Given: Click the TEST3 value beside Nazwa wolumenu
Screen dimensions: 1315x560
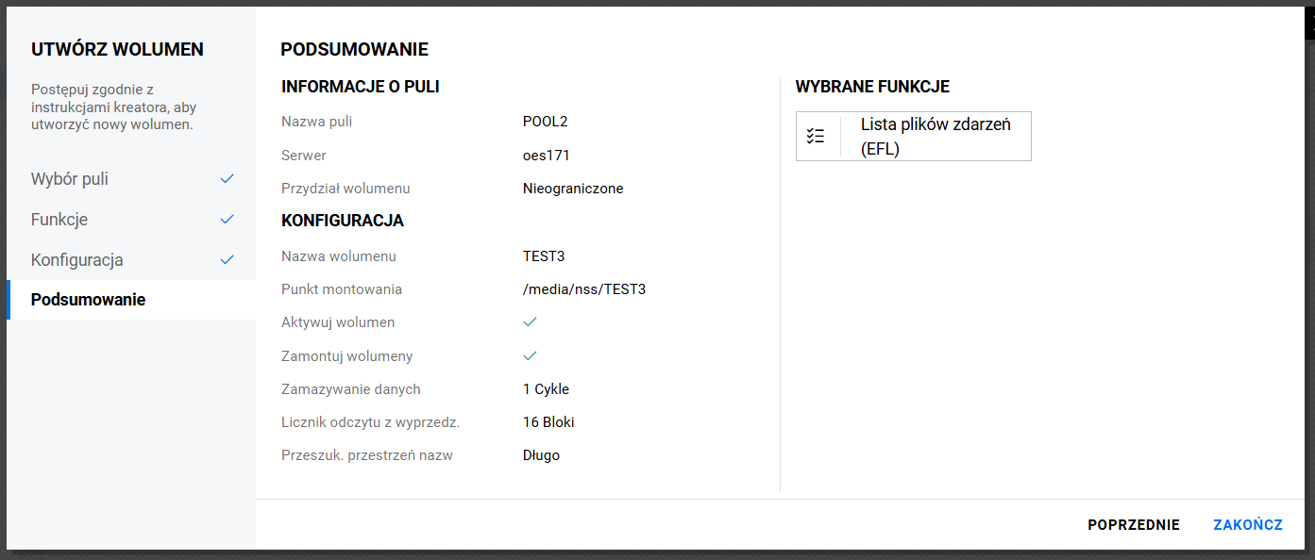Looking at the screenshot, I should coord(544,256).
